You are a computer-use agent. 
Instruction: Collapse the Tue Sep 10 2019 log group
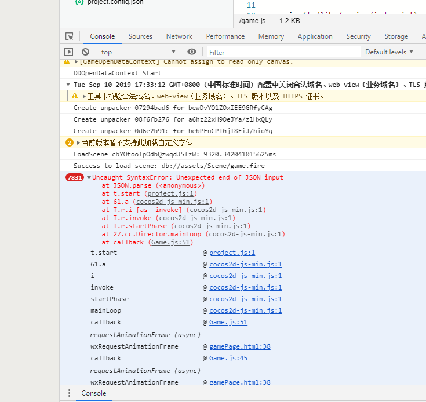coord(68,85)
